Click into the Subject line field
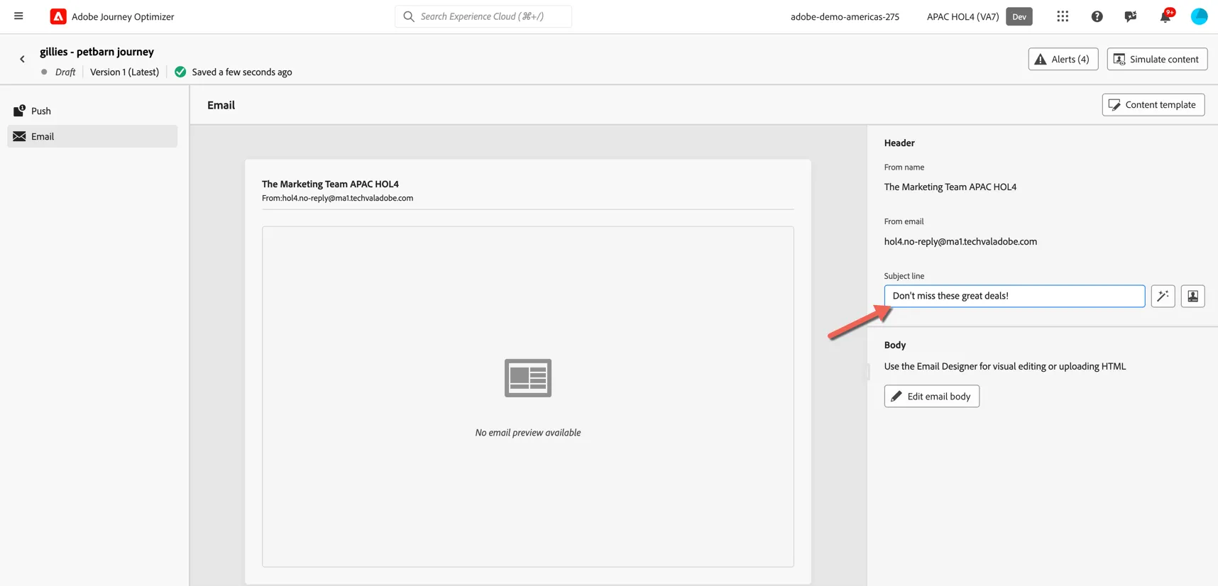This screenshot has height=586, width=1218. [1014, 296]
